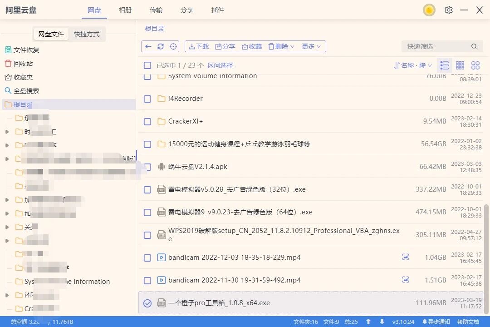Check the i4Recorder folder checkbox
Viewport: 490px width, 327px height.
coord(147,99)
